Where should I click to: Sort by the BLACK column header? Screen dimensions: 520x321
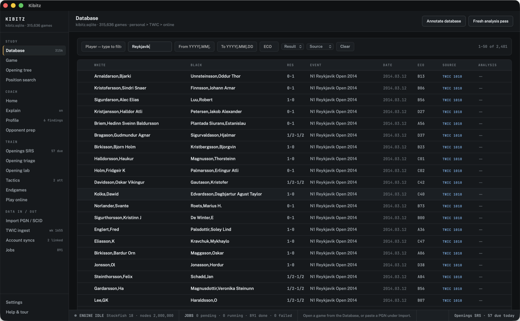pyautogui.click(x=196, y=65)
